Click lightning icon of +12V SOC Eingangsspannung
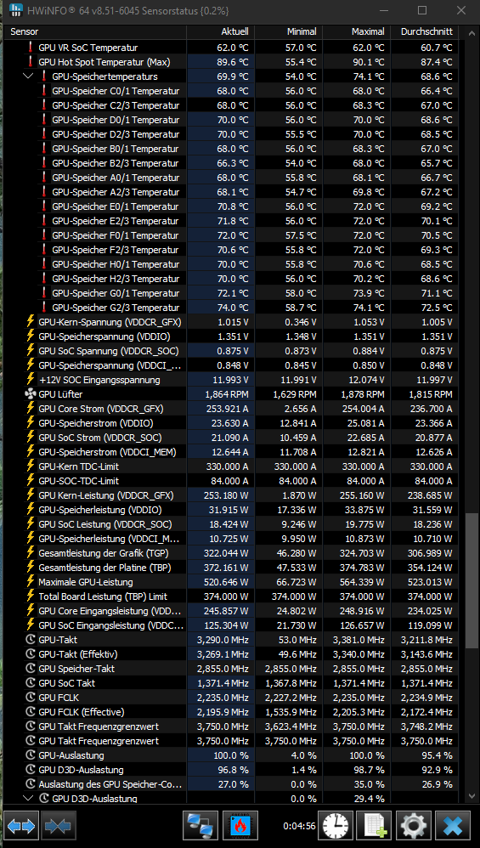 click(x=31, y=380)
